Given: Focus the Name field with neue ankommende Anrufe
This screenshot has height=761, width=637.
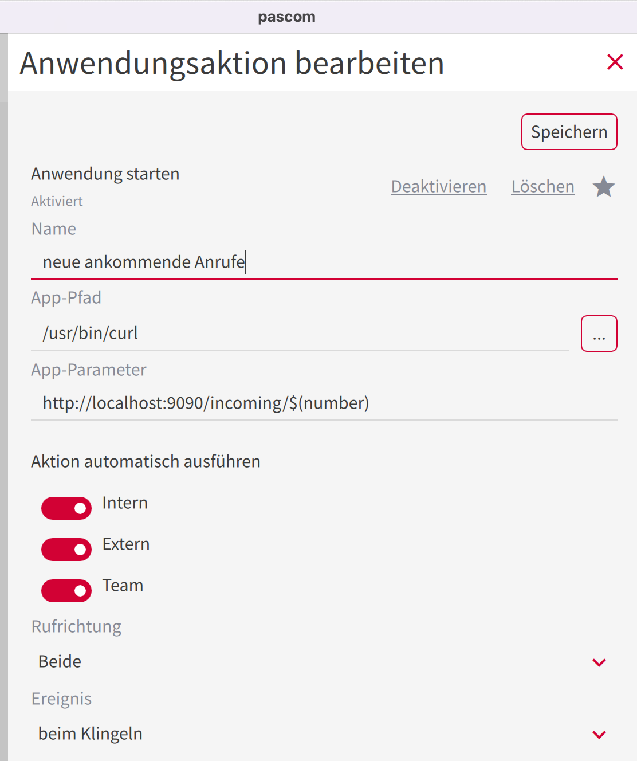Looking at the screenshot, I should point(324,262).
